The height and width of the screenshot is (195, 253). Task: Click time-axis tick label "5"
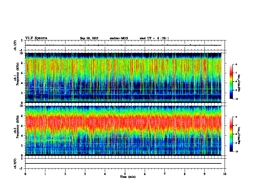point(125,174)
